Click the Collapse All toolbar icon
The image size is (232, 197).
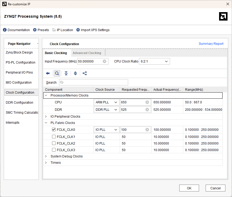tap(66, 73)
